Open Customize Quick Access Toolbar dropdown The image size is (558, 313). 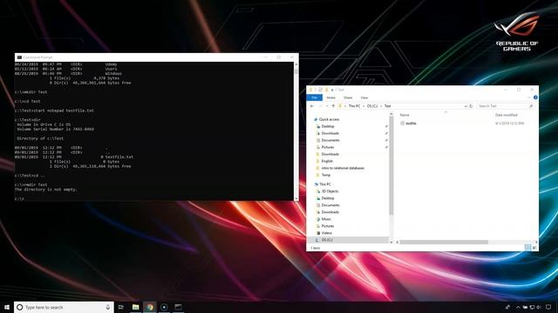coord(332,90)
